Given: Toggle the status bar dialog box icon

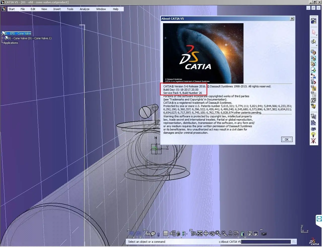Looking at the screenshot, I should click(293, 242).
